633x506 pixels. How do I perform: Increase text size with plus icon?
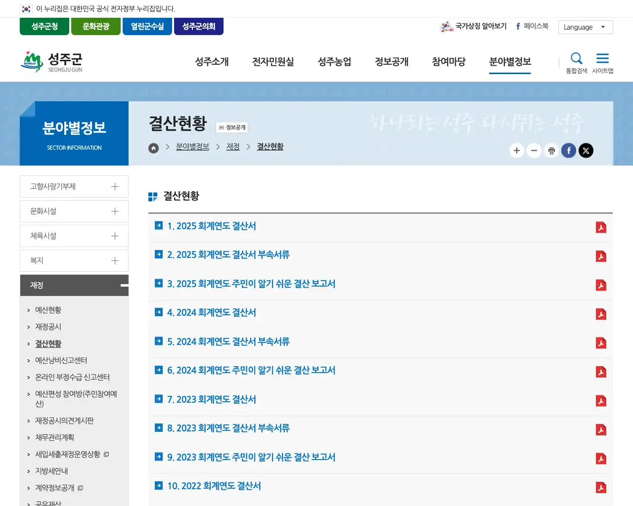(517, 151)
